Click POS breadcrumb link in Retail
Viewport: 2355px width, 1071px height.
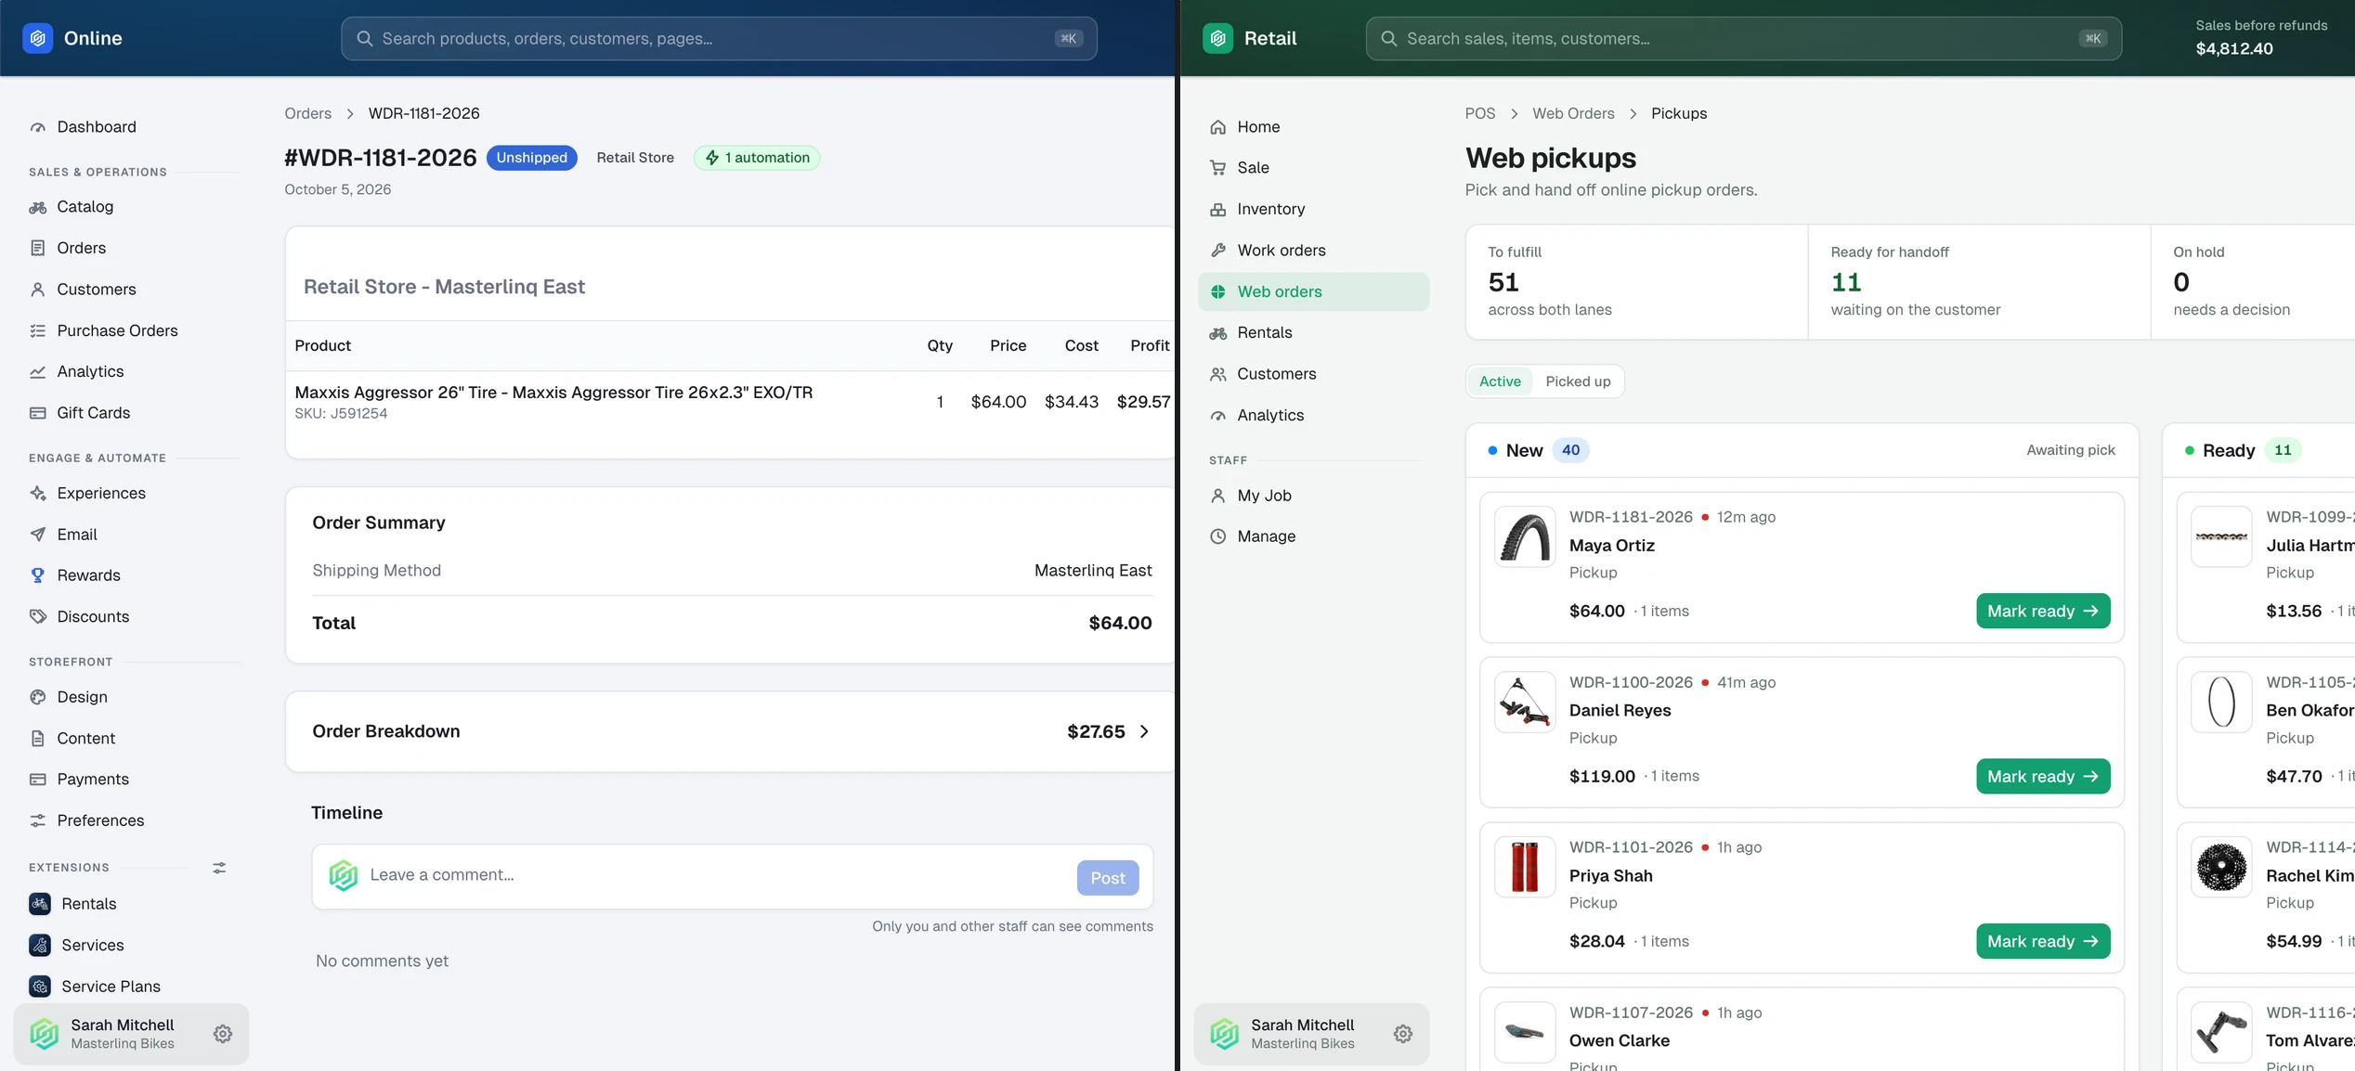pyautogui.click(x=1480, y=113)
